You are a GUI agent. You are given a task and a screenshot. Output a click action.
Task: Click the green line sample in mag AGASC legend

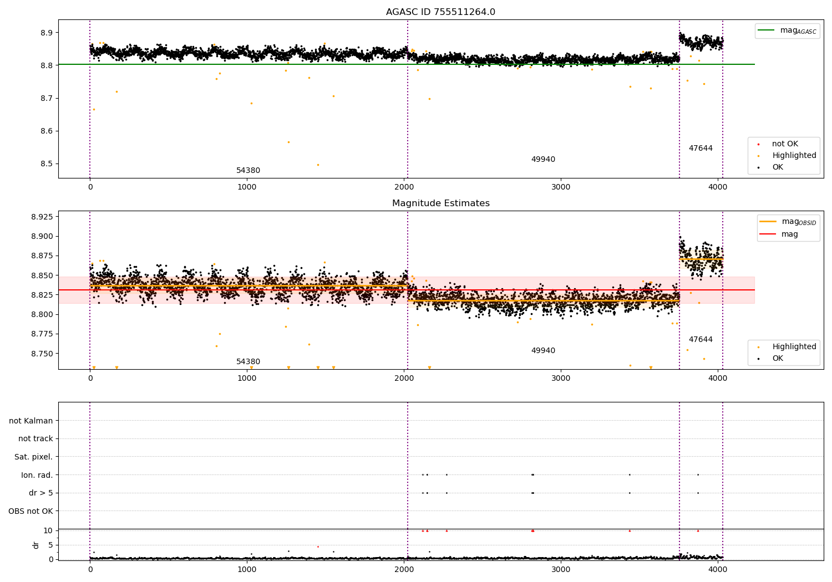tap(767, 30)
